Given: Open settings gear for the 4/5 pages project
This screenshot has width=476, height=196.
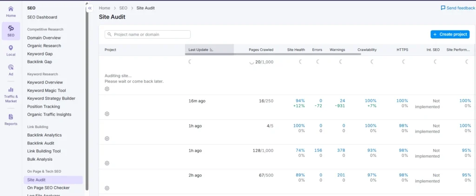Looking at the screenshot, I should [x=107, y=138].
